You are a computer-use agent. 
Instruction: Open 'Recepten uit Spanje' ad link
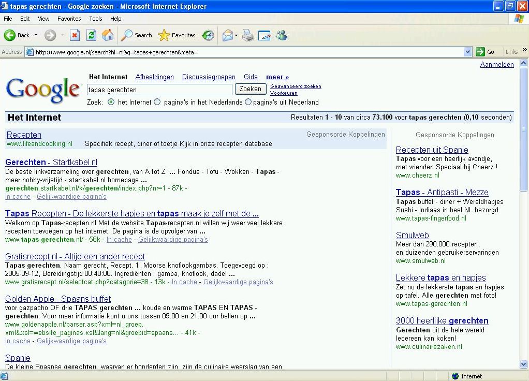432,150
